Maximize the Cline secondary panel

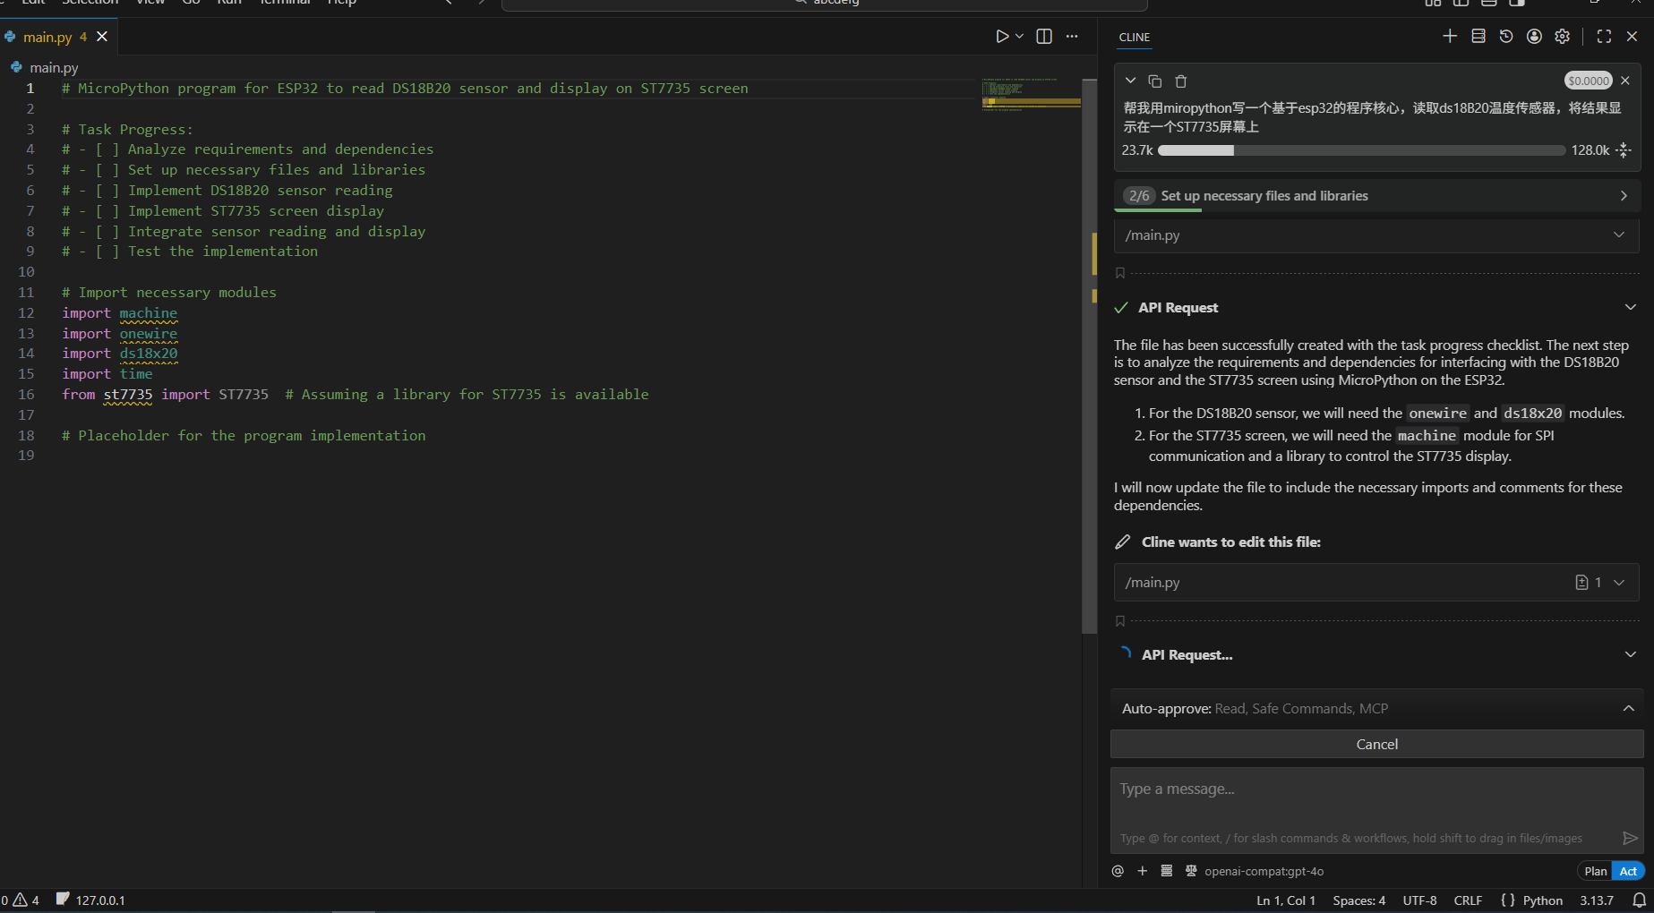pos(1604,36)
